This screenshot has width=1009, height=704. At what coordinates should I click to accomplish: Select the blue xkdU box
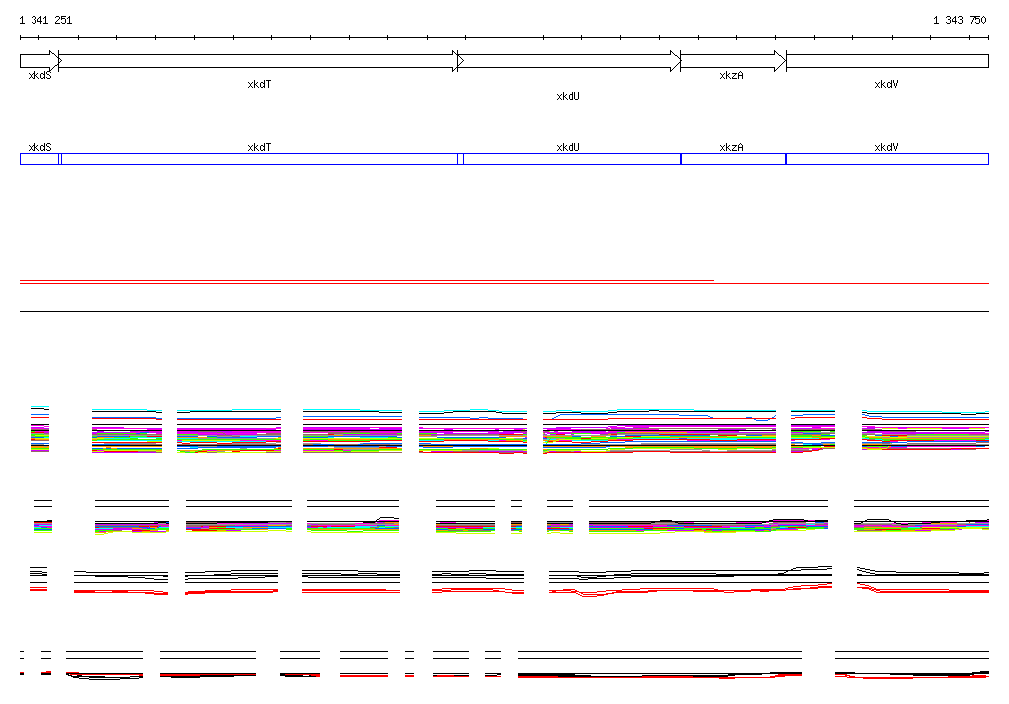[x=569, y=159]
